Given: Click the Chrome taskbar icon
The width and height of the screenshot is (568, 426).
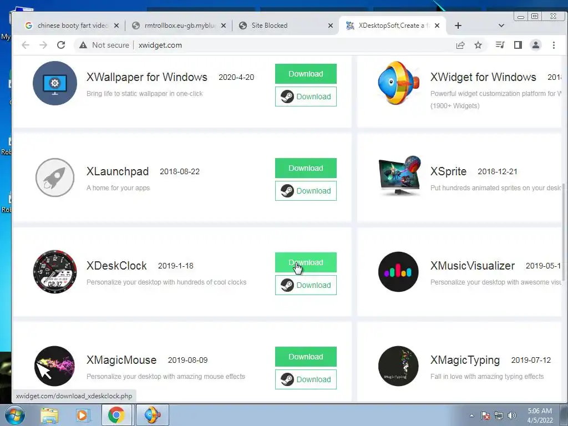Looking at the screenshot, I should point(116,415).
